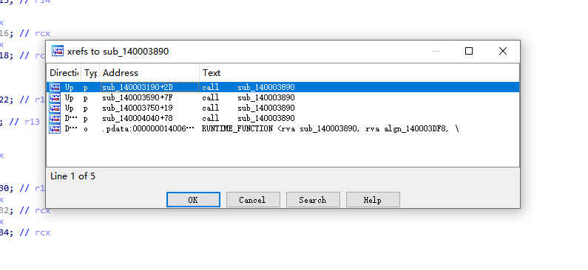Click '// r13' comment in background code view
This screenshot has width=588, height=270.
point(24,122)
